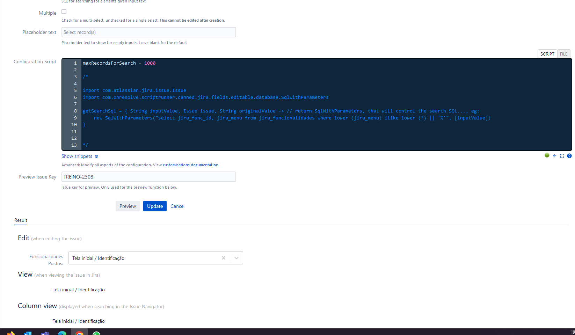Click the green script status indicator
This screenshot has height=335, width=575.
[x=547, y=155]
